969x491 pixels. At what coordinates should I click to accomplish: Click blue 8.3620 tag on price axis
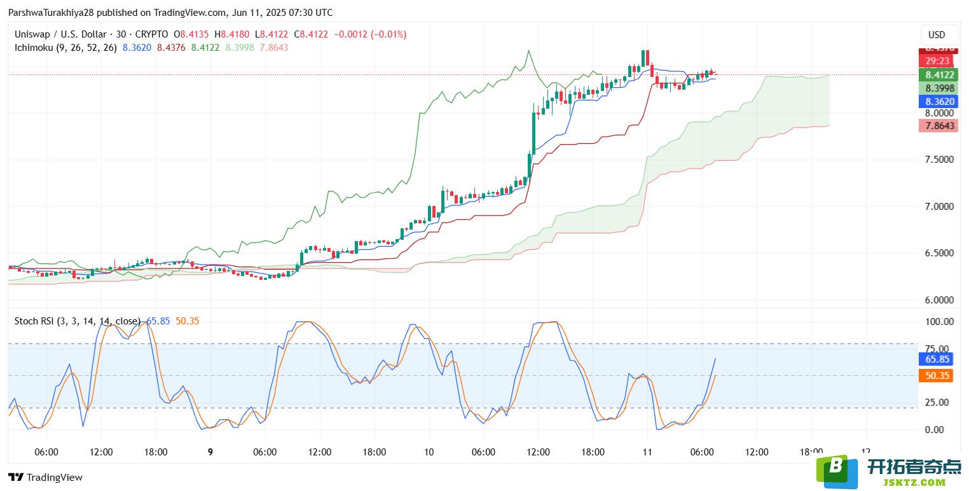coord(938,101)
